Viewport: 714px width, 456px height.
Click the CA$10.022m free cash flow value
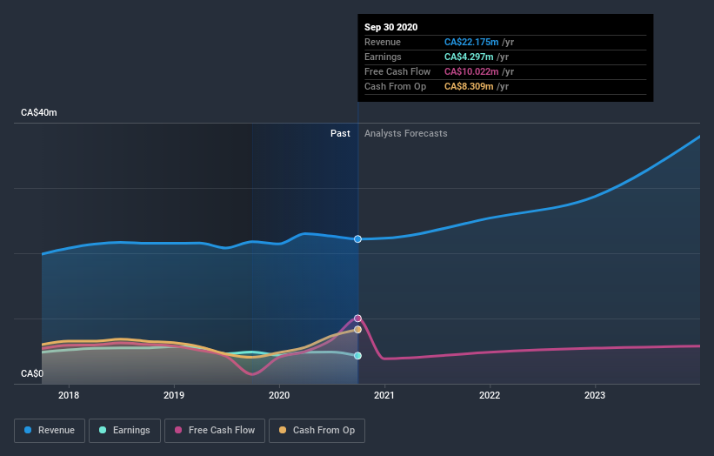pyautogui.click(x=471, y=71)
